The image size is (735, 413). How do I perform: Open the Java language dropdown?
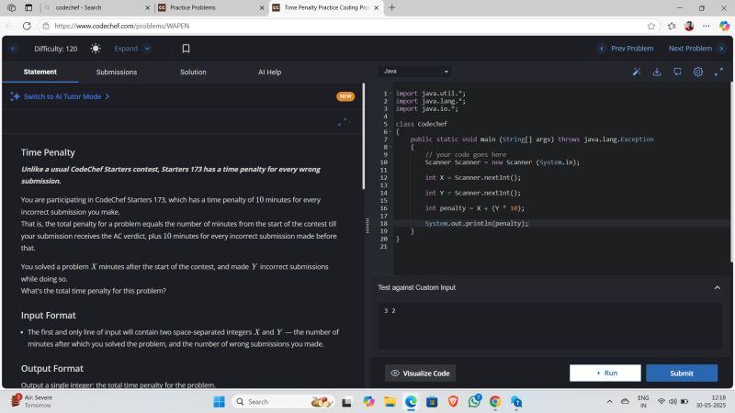[x=416, y=72]
